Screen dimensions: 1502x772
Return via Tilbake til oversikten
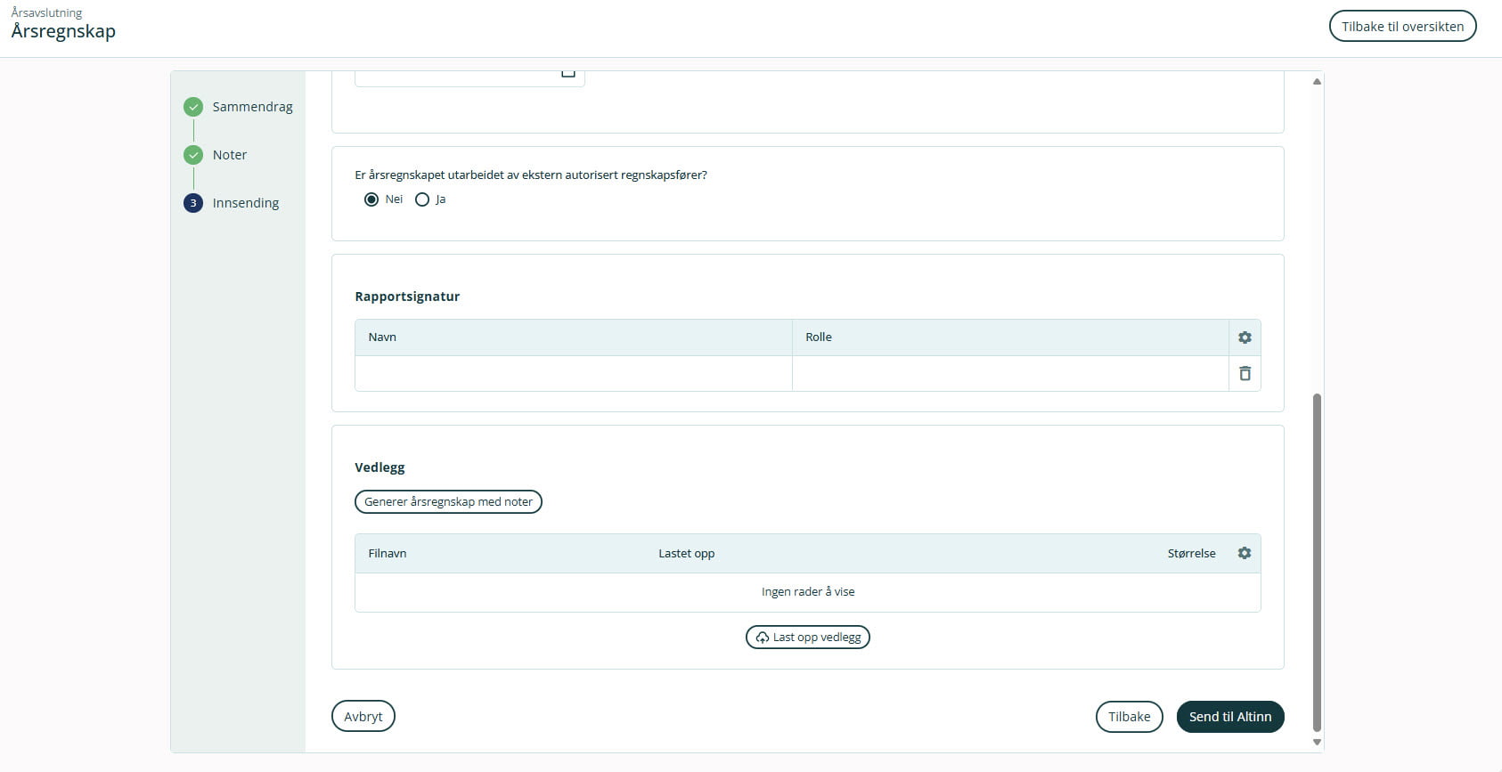point(1402,27)
